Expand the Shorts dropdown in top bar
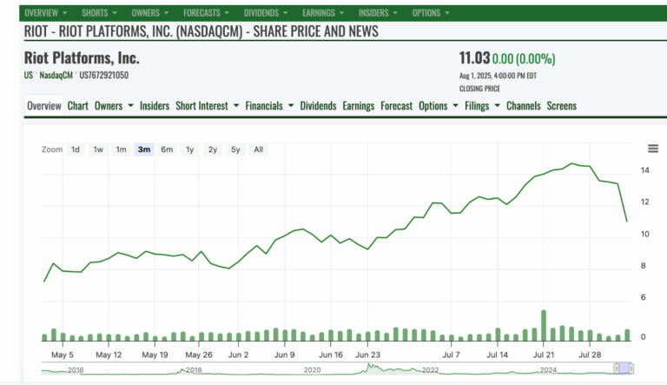Viewport: 667px width, 385px height. pyautogui.click(x=100, y=14)
